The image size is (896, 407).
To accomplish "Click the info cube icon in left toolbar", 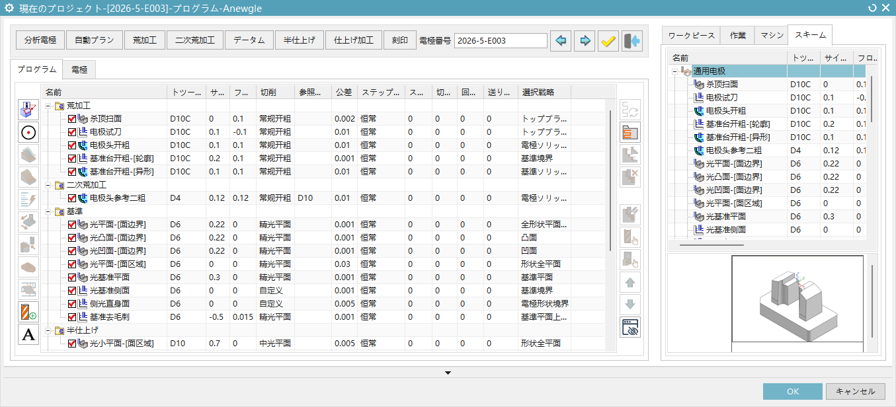I will tap(28, 109).
